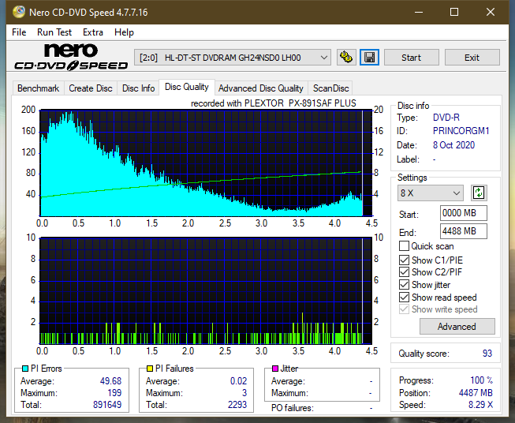
Task: Open the File menu
Action: [x=19, y=32]
